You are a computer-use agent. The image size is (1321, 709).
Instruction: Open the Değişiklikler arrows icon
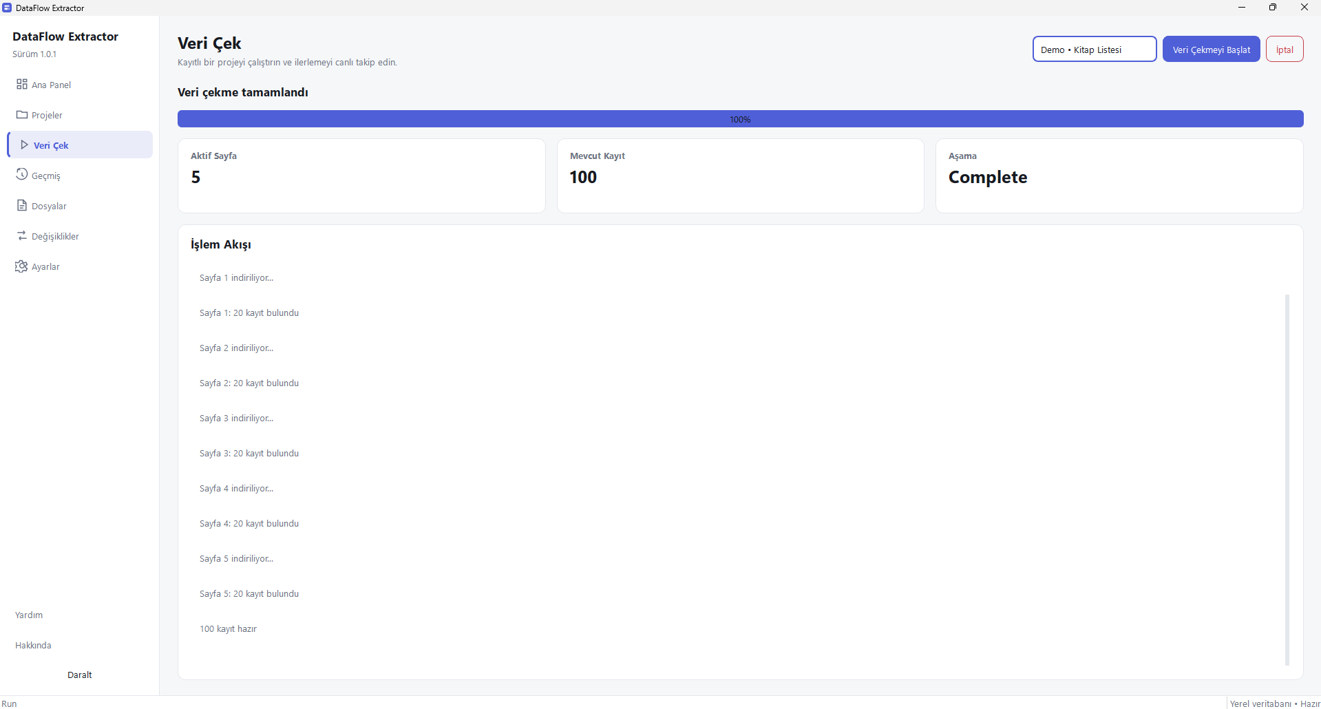(x=22, y=235)
